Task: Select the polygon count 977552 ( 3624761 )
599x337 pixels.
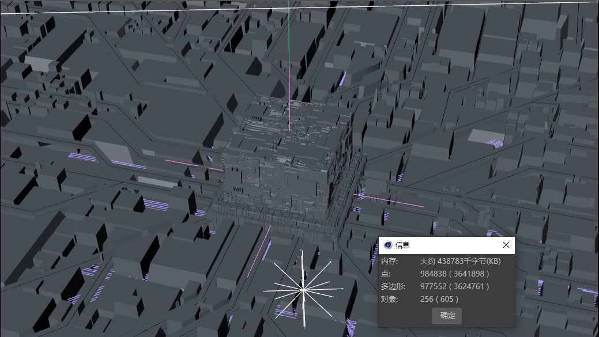Action: coord(455,286)
